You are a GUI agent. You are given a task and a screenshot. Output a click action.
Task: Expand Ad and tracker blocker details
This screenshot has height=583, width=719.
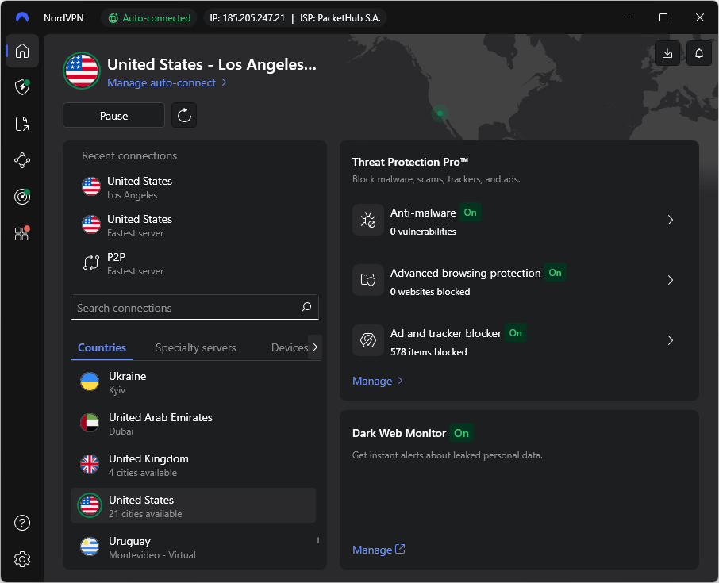671,340
